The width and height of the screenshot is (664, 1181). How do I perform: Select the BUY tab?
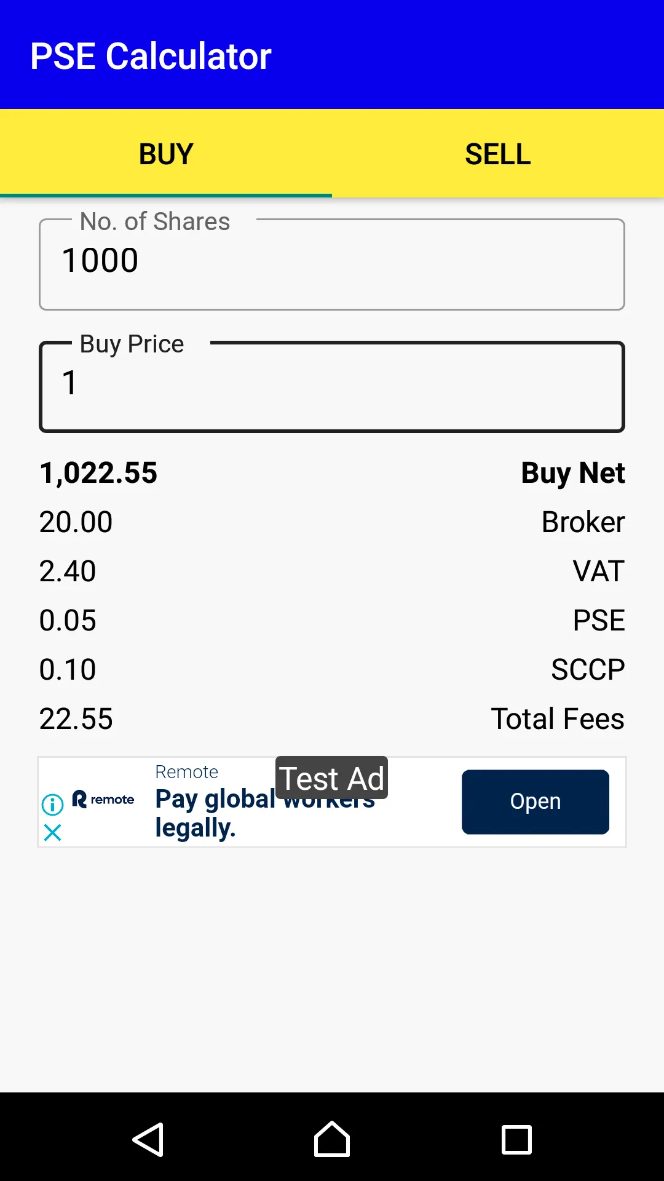point(166,154)
